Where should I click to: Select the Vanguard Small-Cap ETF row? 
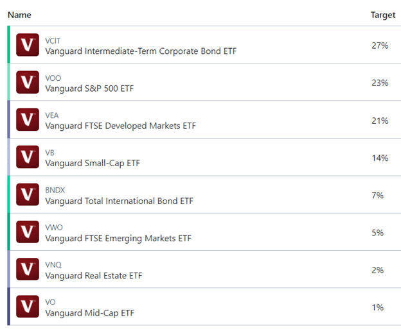tap(204, 157)
